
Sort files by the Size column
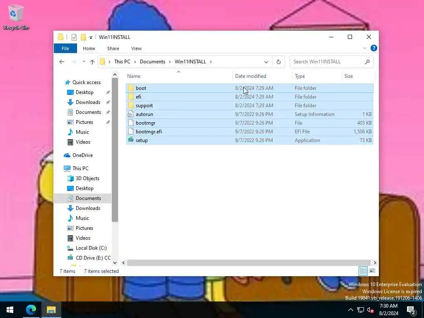tap(357, 76)
